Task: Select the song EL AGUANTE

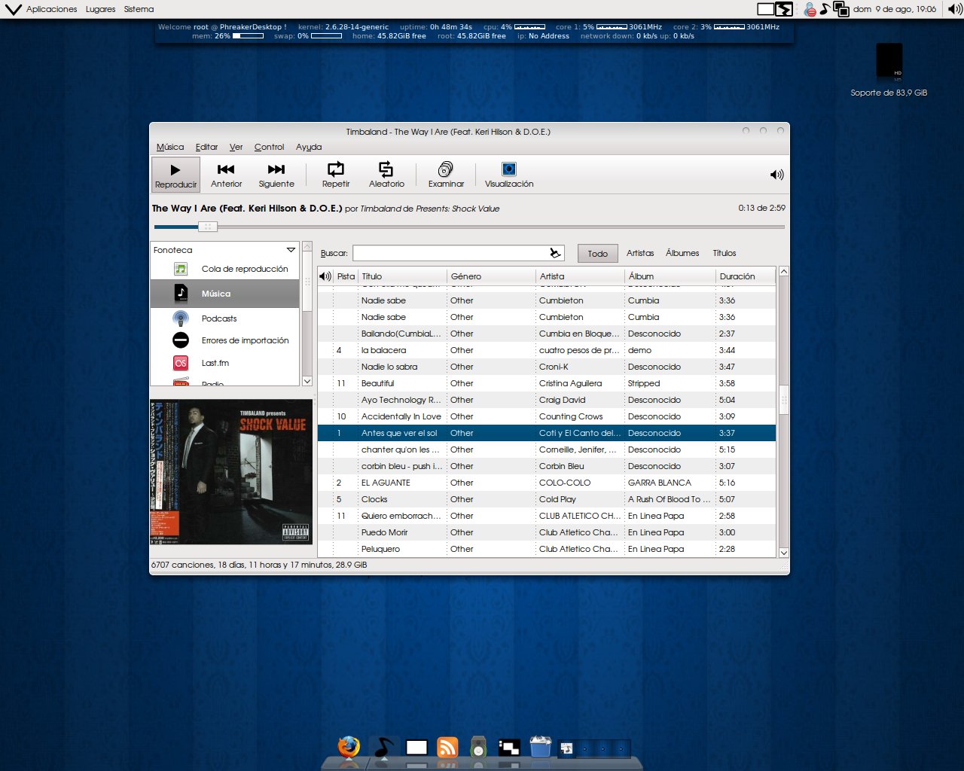Action: point(547,483)
